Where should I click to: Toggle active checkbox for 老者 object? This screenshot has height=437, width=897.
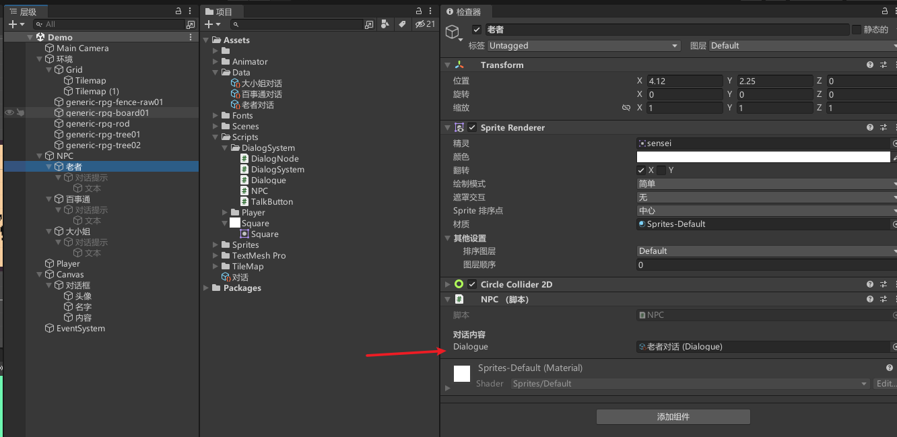point(477,30)
